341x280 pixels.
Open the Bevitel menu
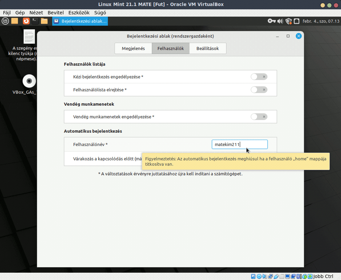point(56,13)
